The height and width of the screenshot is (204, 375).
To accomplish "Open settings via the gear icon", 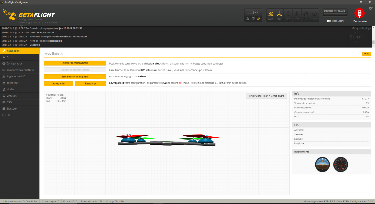I will tap(371, 8).
